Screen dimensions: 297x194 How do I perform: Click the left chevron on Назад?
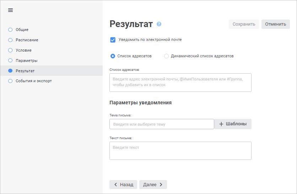(115, 185)
